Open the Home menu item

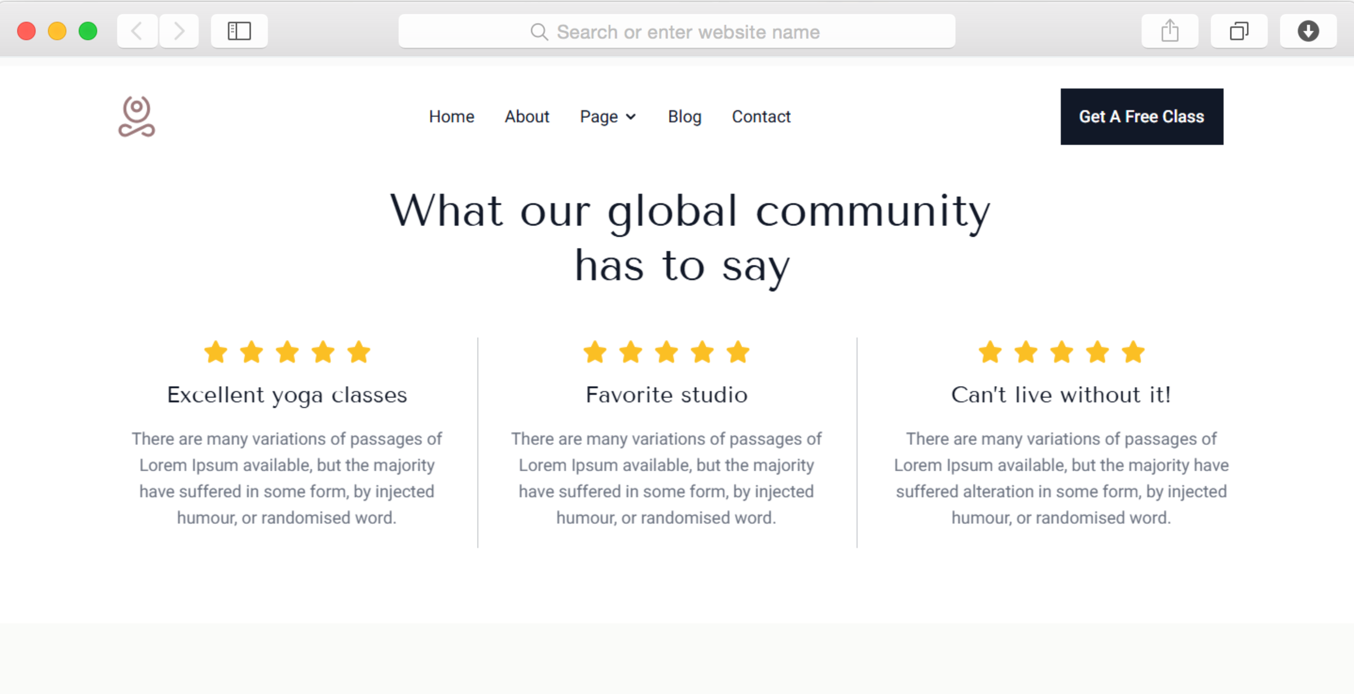pos(451,117)
